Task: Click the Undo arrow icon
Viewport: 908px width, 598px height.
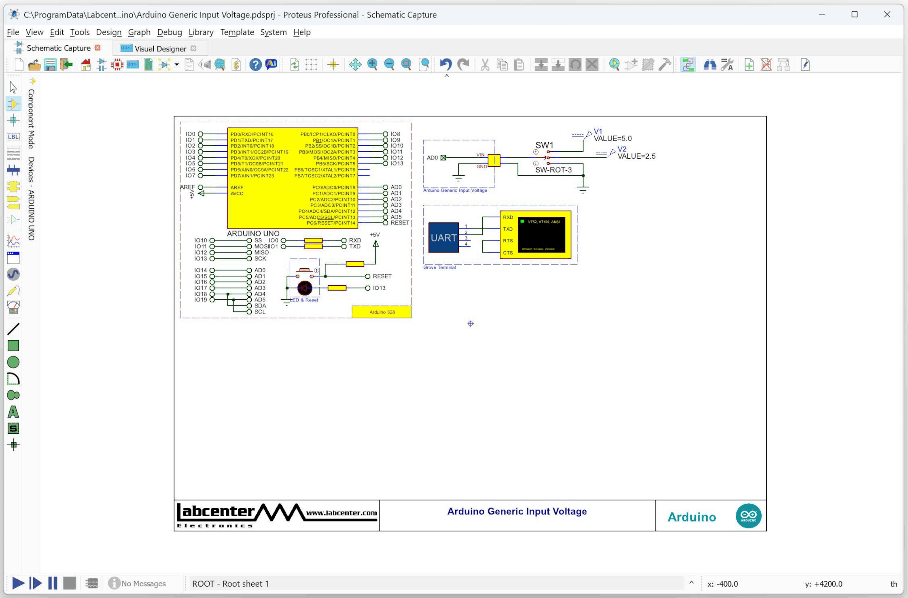Action: [446, 64]
